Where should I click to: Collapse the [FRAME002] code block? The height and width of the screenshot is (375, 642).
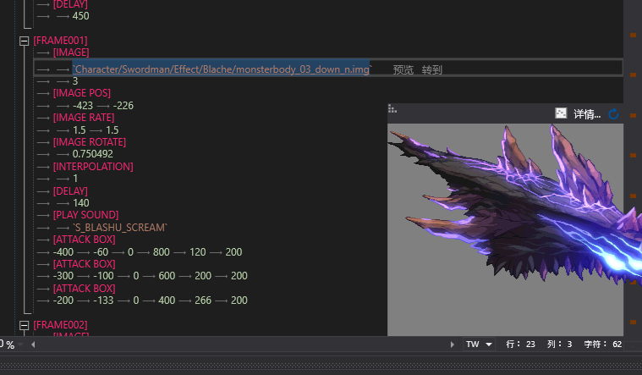click(x=24, y=325)
